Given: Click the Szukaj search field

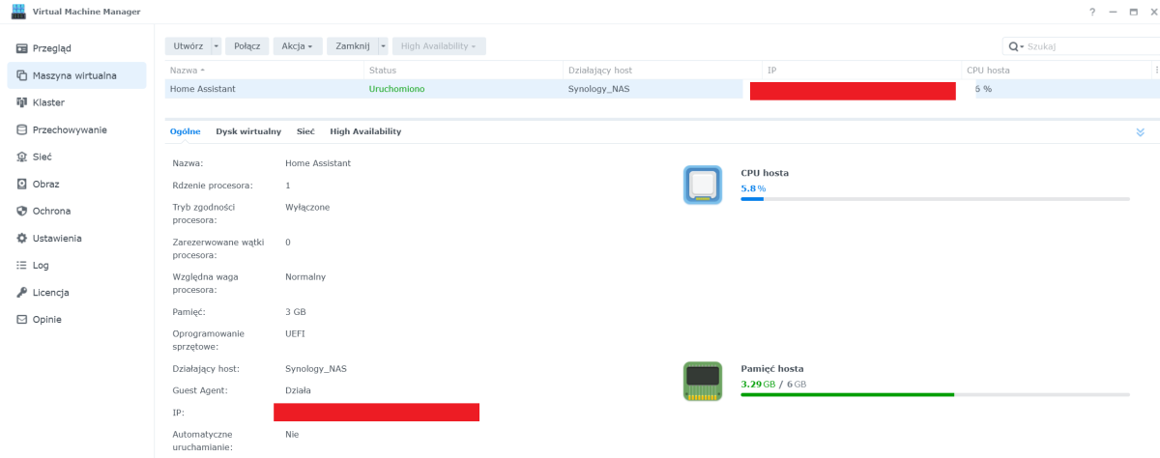Looking at the screenshot, I should (x=1087, y=46).
